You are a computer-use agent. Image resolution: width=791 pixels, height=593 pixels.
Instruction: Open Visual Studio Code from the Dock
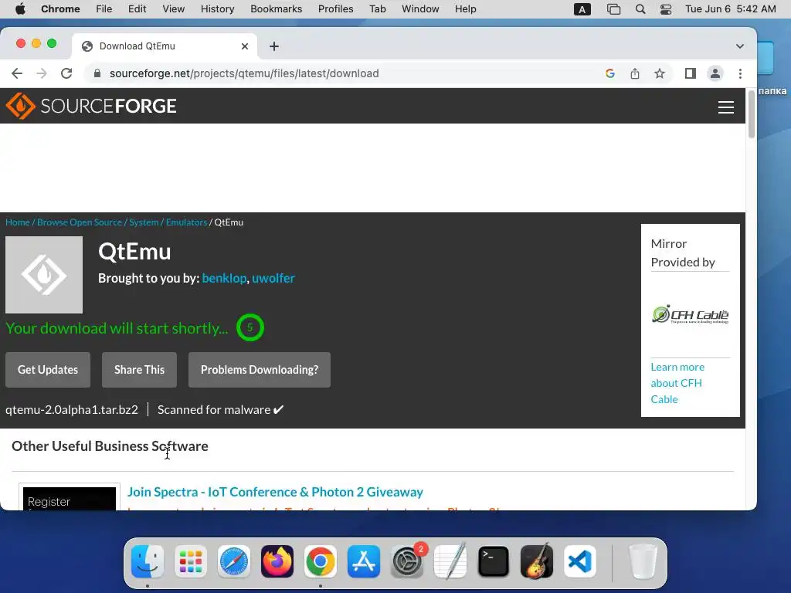580,561
